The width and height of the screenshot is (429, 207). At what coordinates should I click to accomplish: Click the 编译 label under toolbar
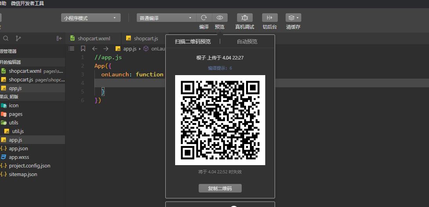click(204, 27)
